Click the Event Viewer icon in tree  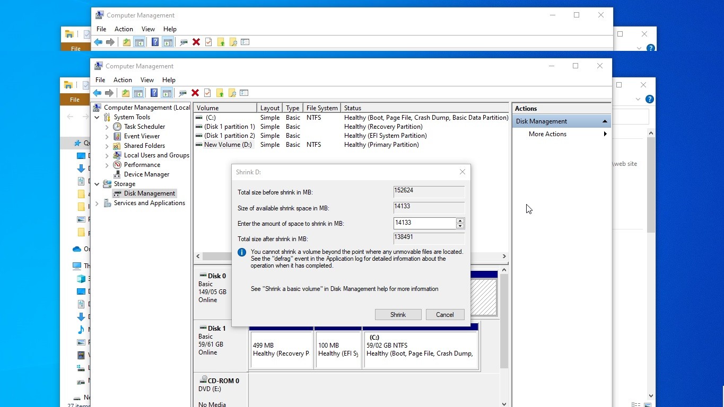point(117,136)
